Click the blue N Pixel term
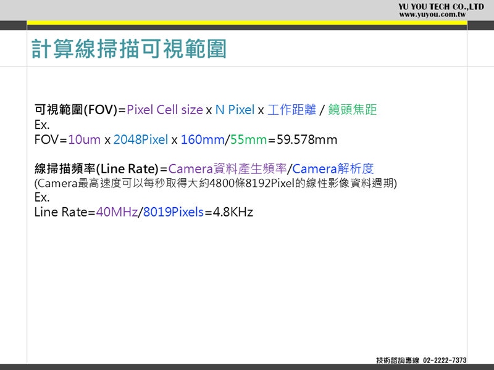The height and width of the screenshot is (370, 494). 235,110
